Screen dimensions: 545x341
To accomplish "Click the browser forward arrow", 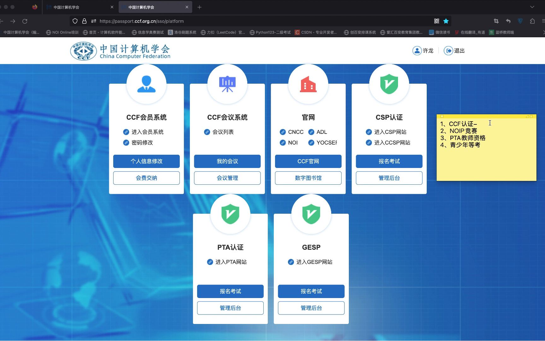I will pos(13,21).
